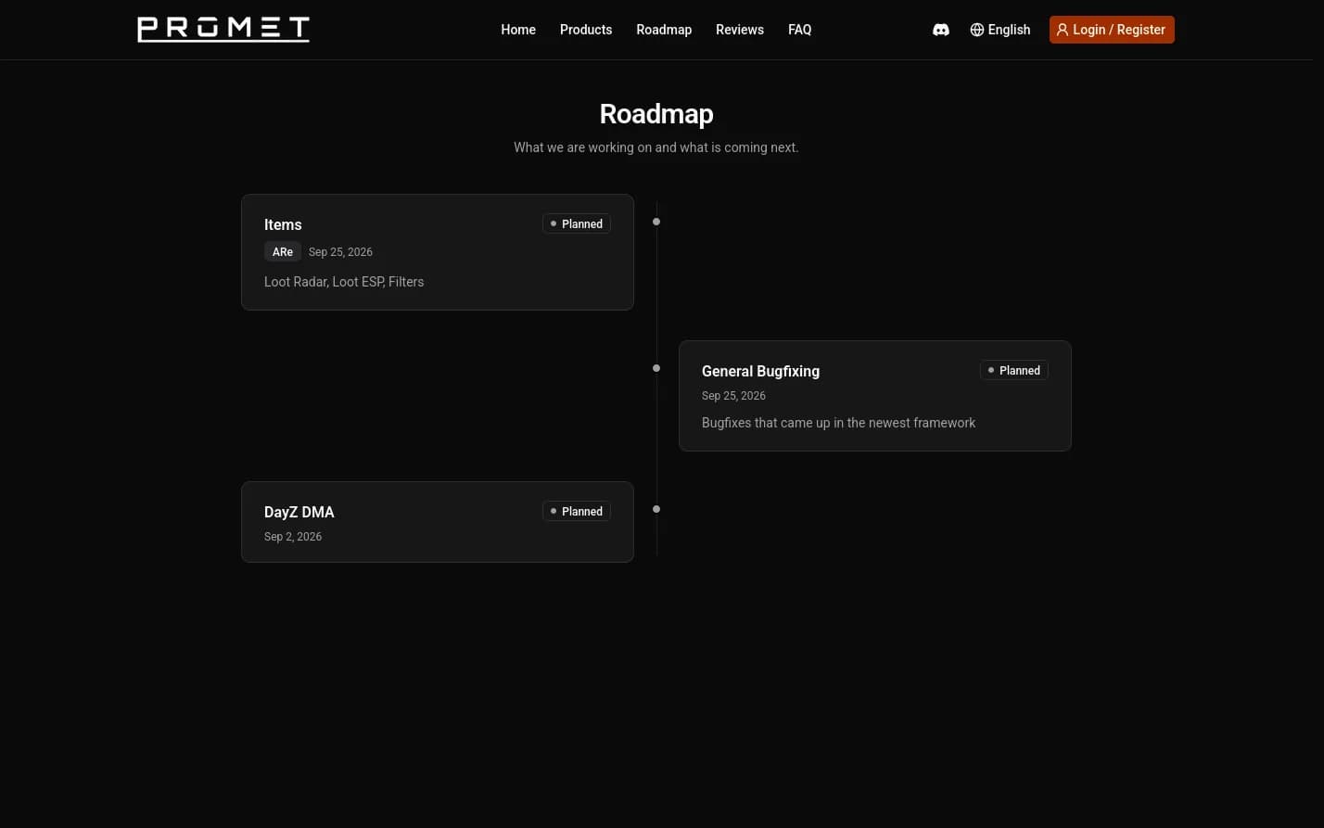Click the date under General Bugfixing
The height and width of the screenshot is (828, 1324).
pos(733,396)
